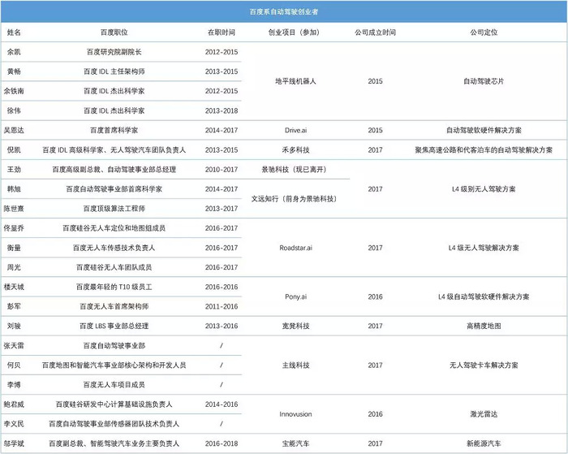Select the company cell 'Innovusion'
This screenshot has width=568, height=454.
(295, 414)
